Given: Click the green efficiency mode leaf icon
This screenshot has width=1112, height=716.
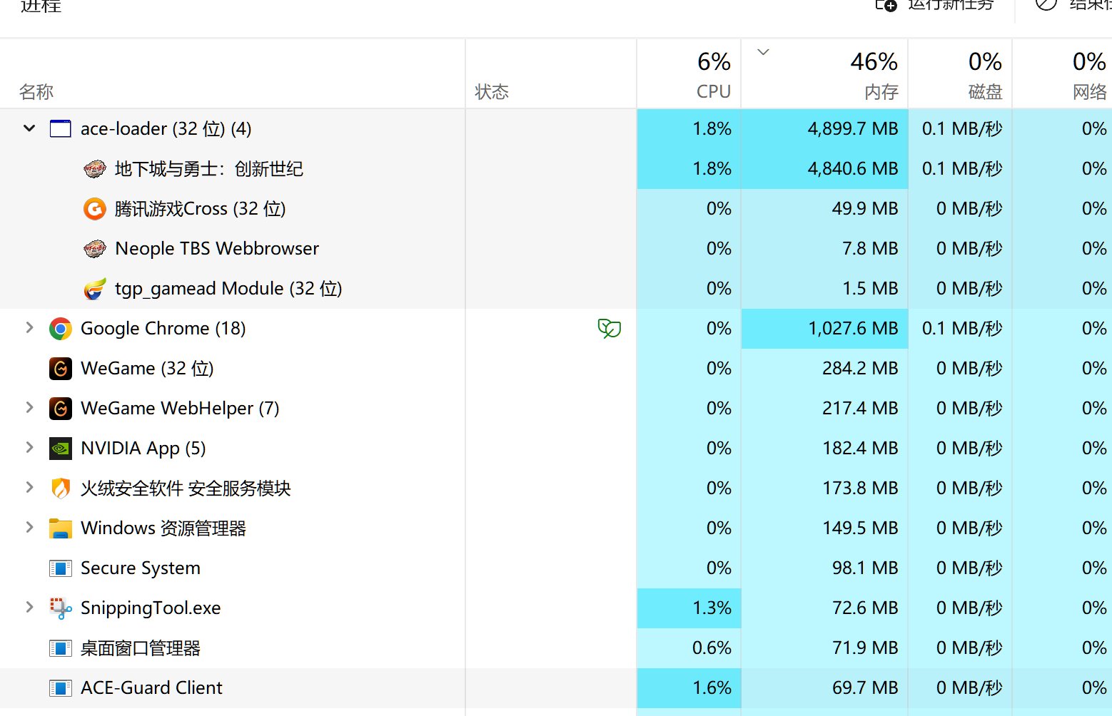Looking at the screenshot, I should point(609,329).
